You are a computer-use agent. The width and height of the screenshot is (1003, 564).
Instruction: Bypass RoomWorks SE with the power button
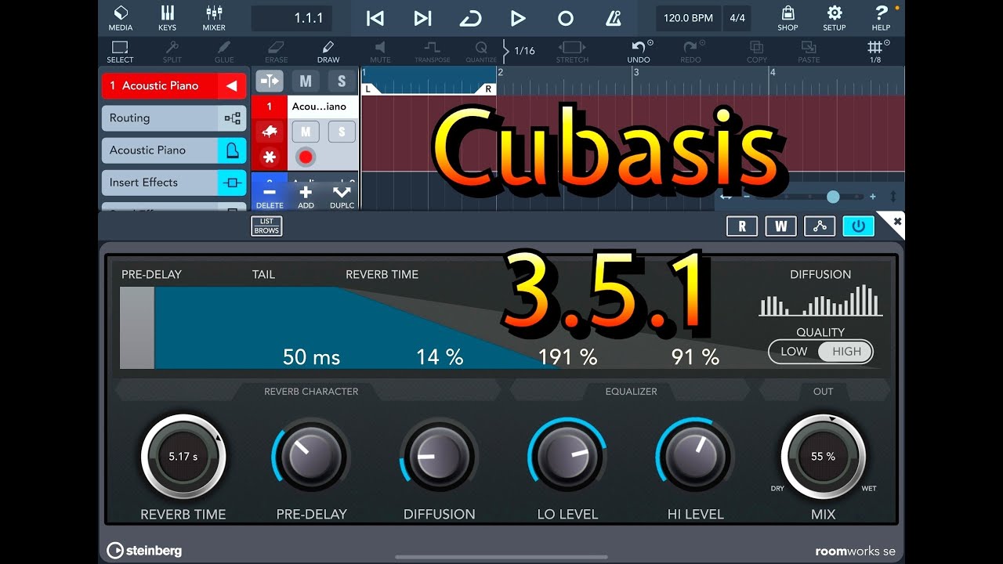tap(858, 226)
